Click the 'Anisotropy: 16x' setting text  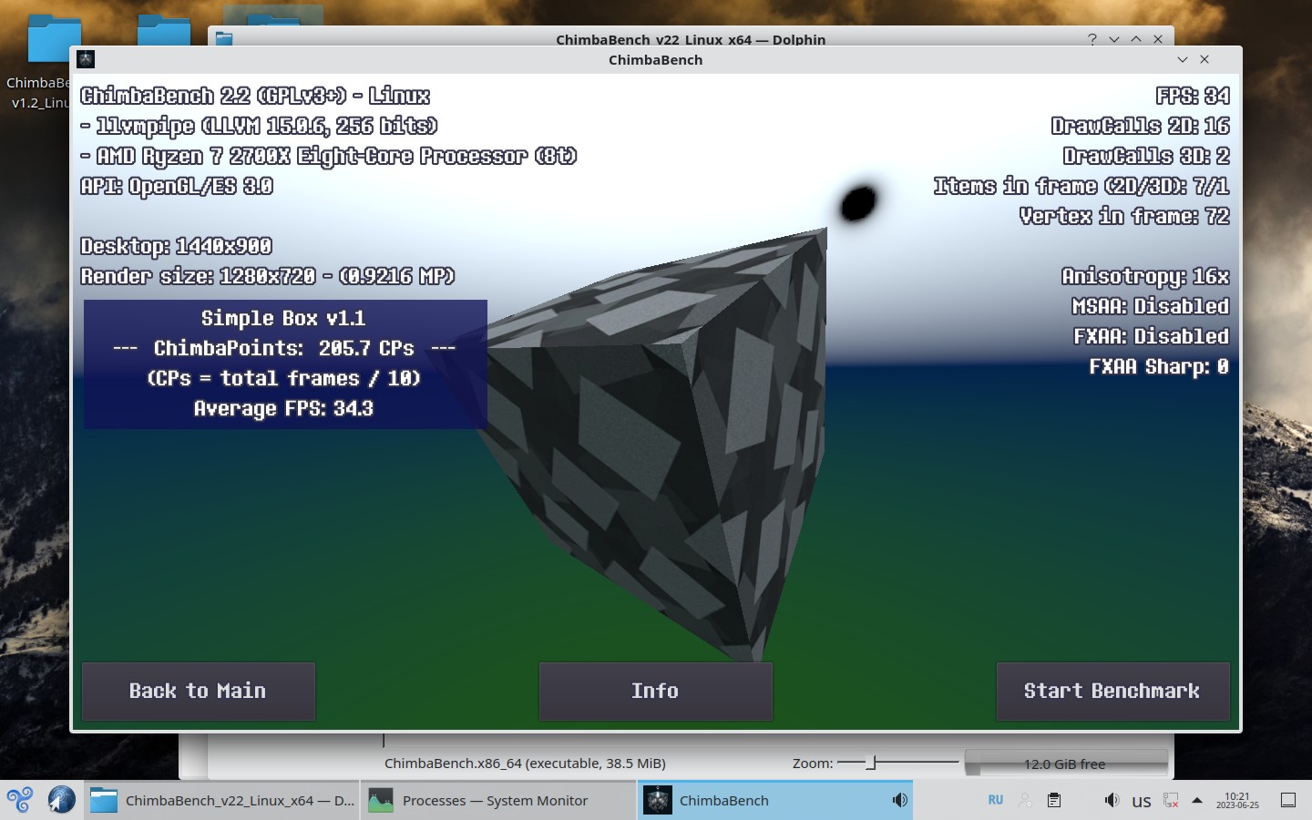pyautogui.click(x=1145, y=276)
